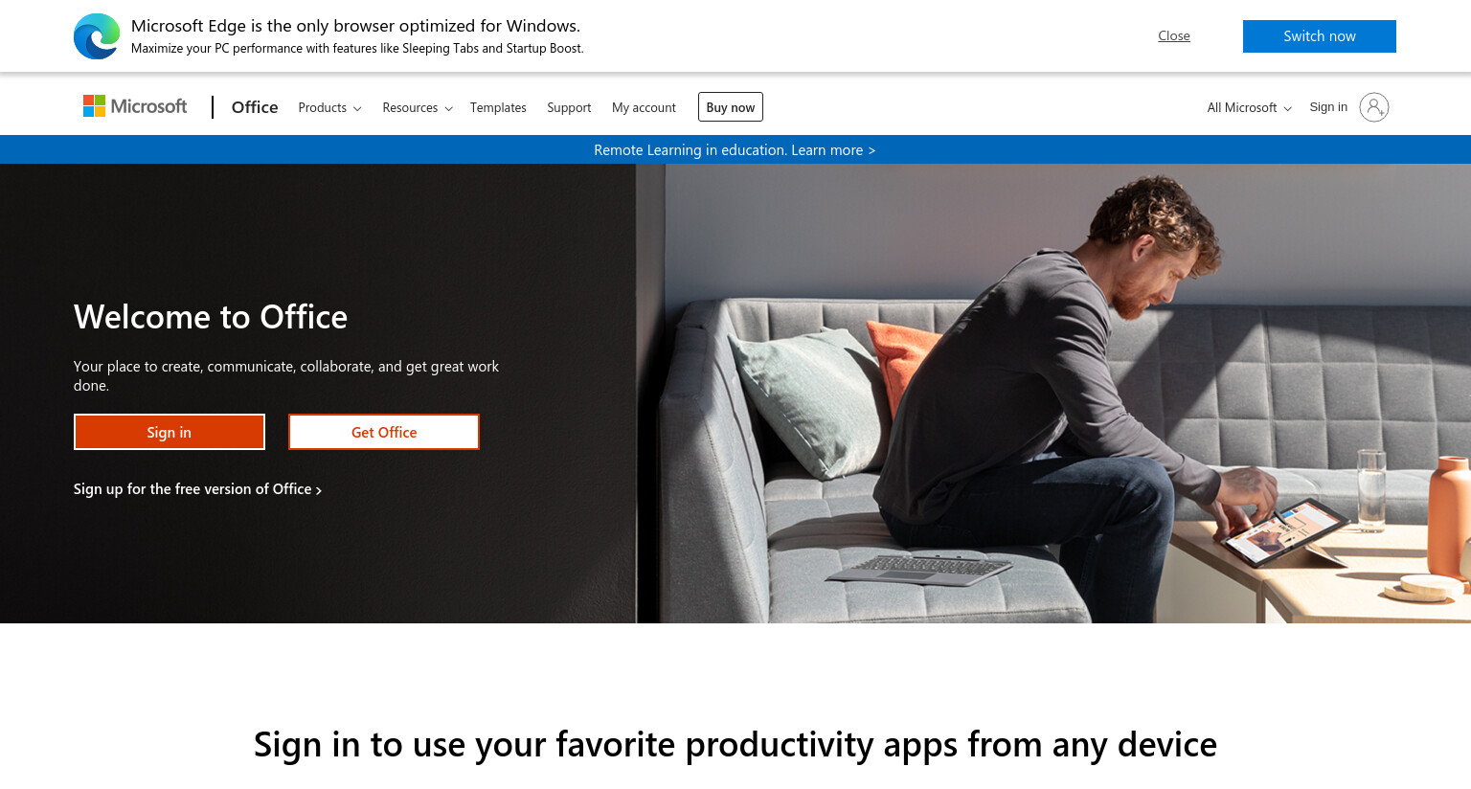Expand the Products dropdown menu
1471x789 pixels.
329,107
